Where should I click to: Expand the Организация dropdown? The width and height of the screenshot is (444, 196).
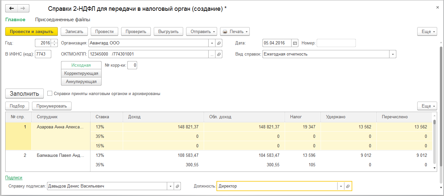tap(212, 43)
